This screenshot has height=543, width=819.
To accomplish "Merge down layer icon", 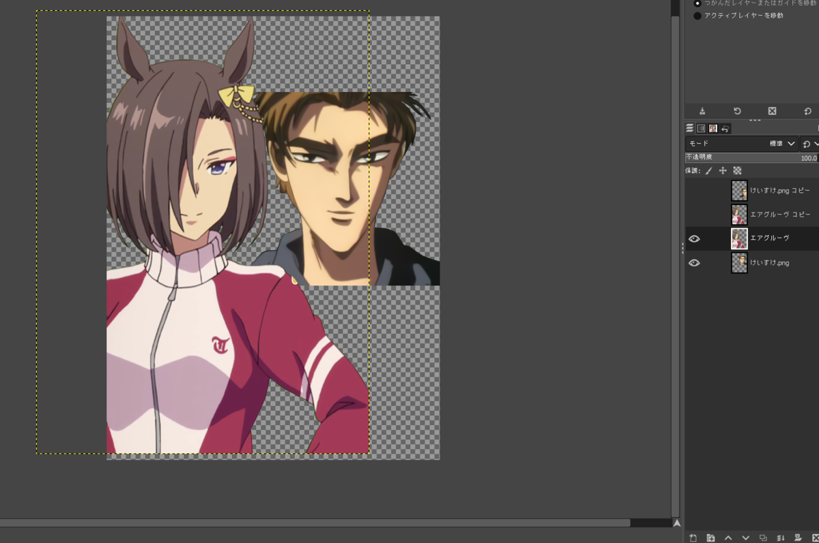I will pyautogui.click(x=781, y=538).
